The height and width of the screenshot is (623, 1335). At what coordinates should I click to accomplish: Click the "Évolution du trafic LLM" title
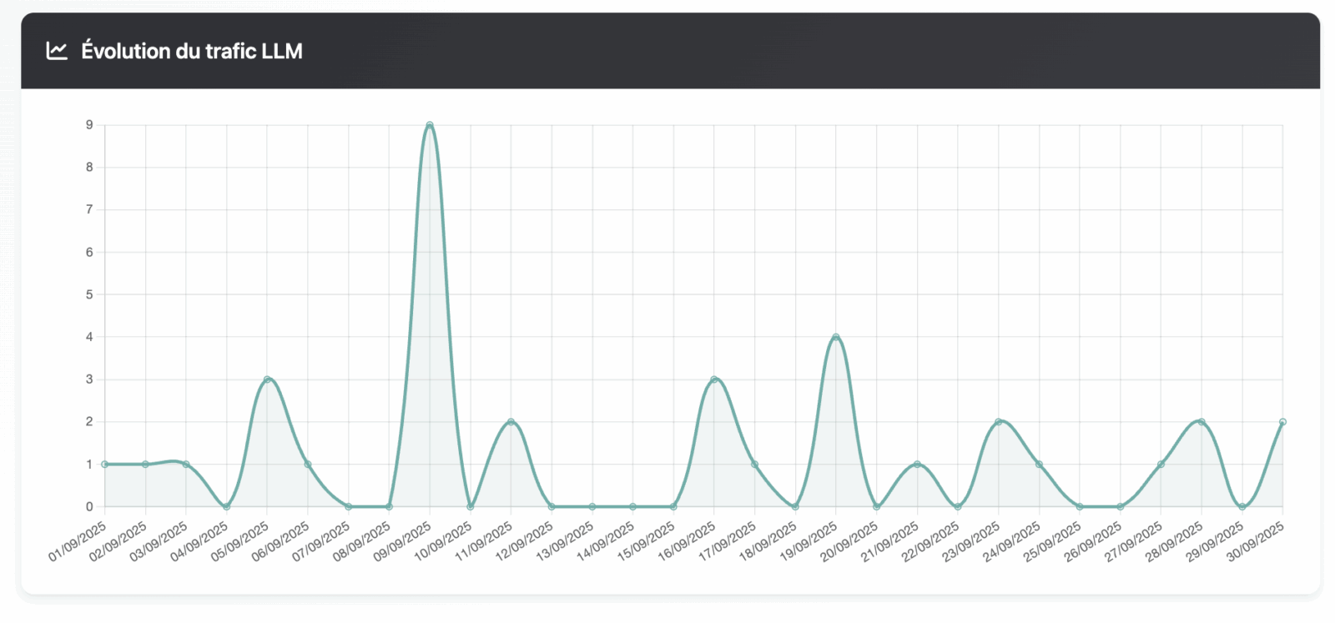(x=191, y=51)
